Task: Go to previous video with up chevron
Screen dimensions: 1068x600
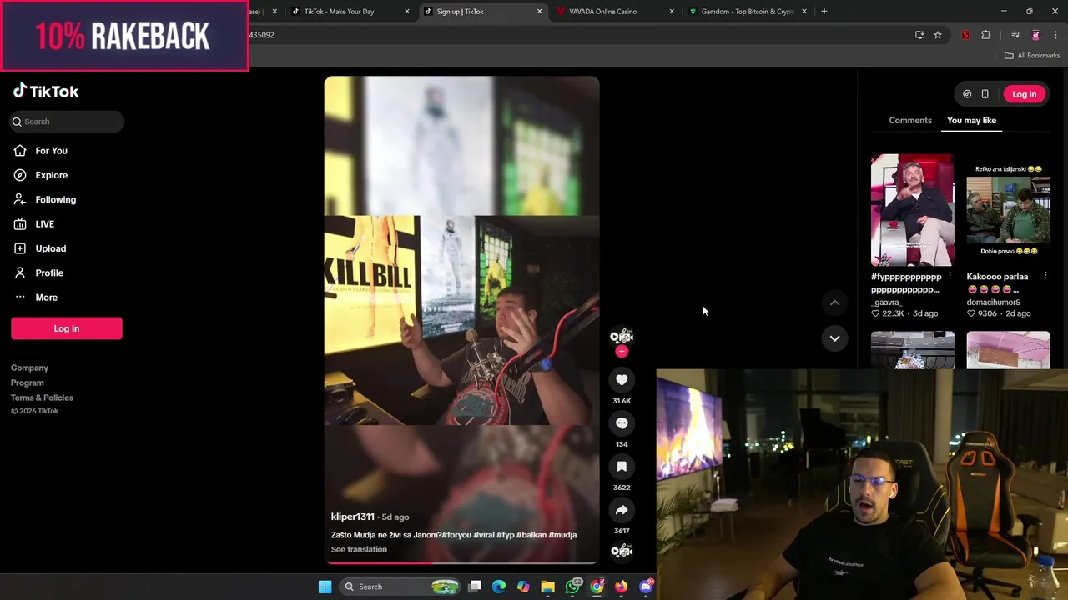Action: click(834, 303)
